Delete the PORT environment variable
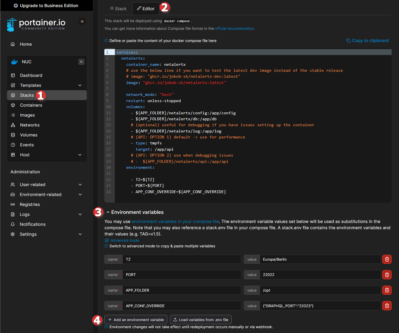Viewport: 399px width, 333px height. pyautogui.click(x=387, y=275)
